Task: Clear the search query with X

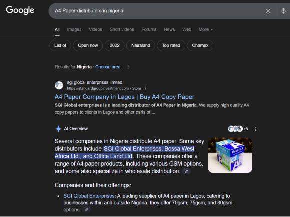Action: click(x=268, y=11)
